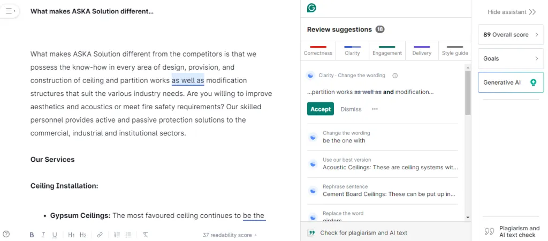Viewport: 548px width, 241px height.
Task: Click the underlined 'be the' phrase
Action: click(x=254, y=216)
